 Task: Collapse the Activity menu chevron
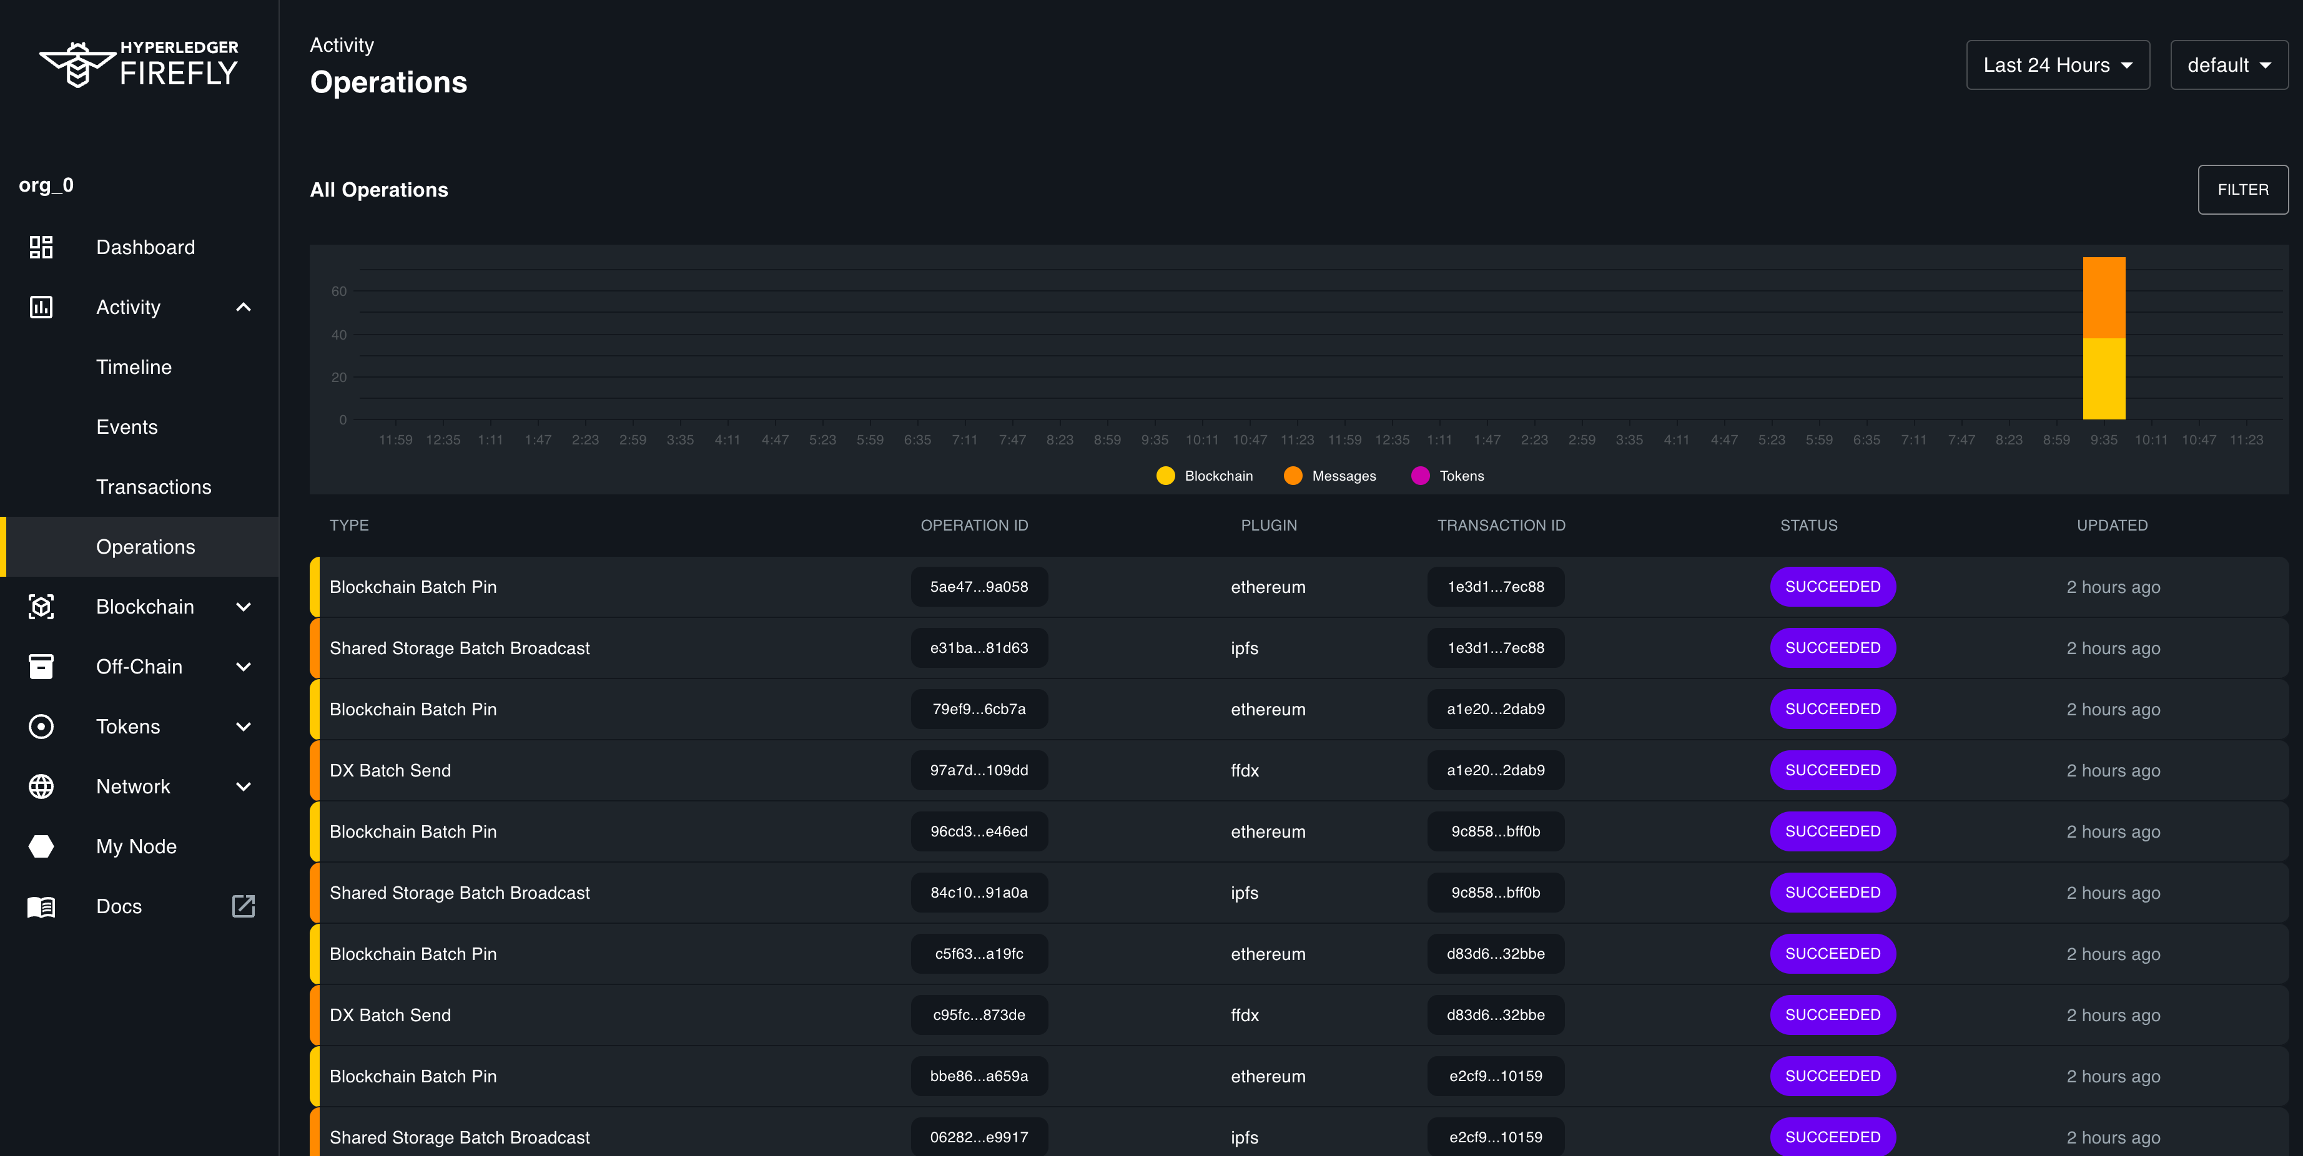pos(243,307)
